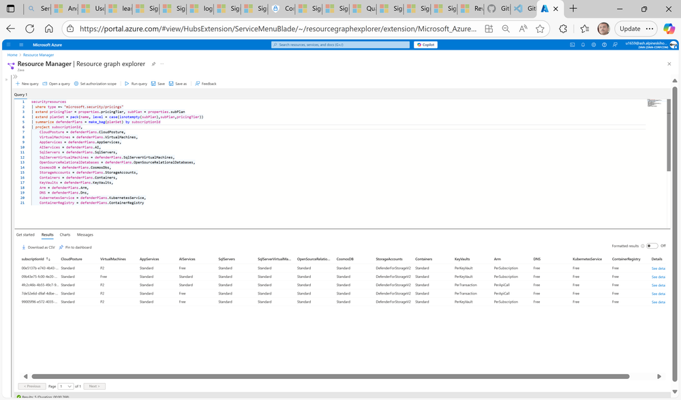Click Resource Manager breadcrumb link

[x=39, y=55]
